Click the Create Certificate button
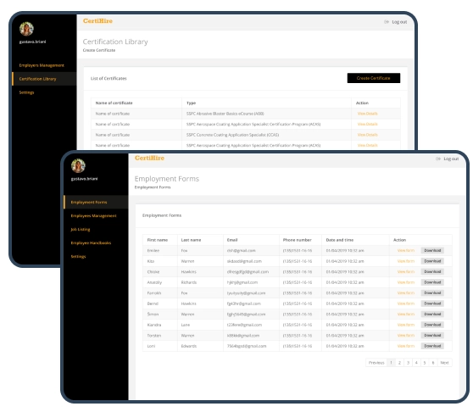Viewport: 473px width, 412px height. point(374,78)
